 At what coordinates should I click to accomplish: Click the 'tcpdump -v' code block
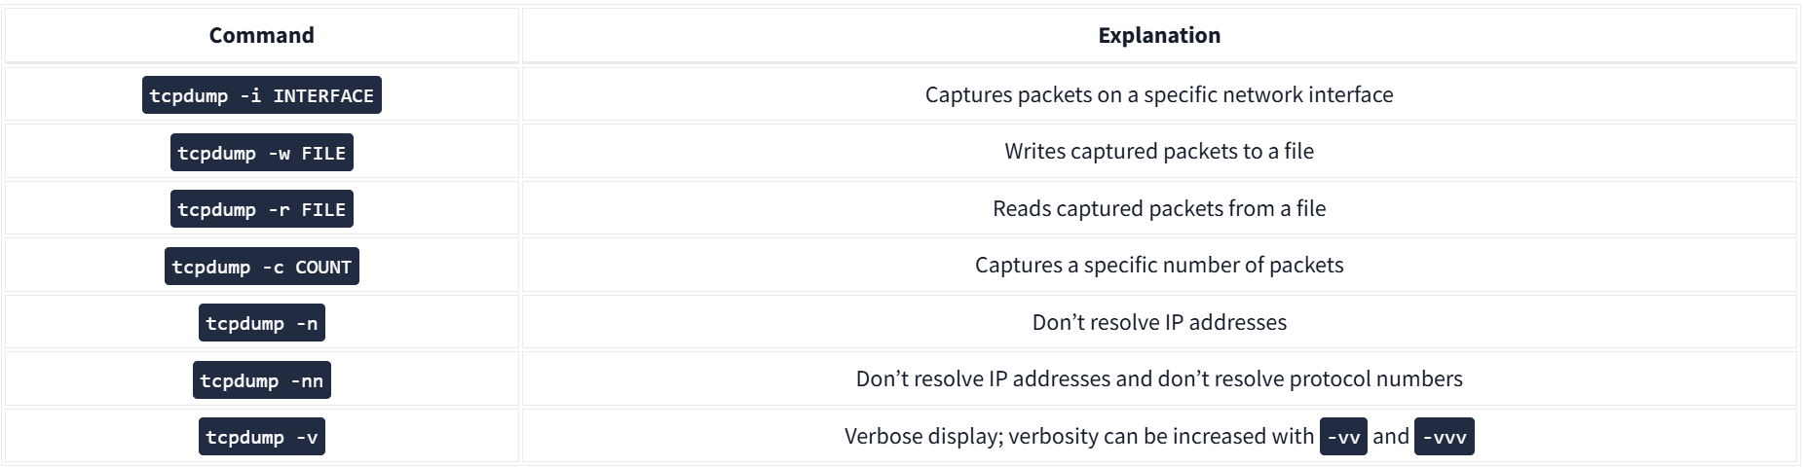[261, 437]
